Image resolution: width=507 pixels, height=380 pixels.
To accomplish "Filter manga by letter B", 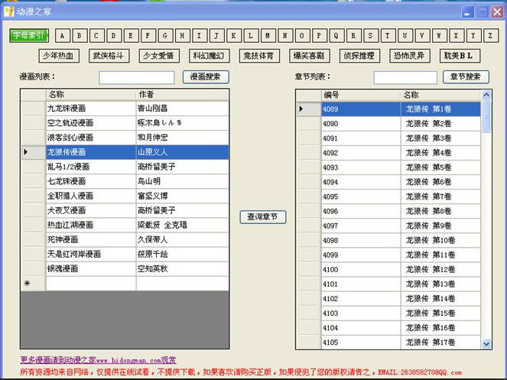I will pyautogui.click(x=80, y=36).
